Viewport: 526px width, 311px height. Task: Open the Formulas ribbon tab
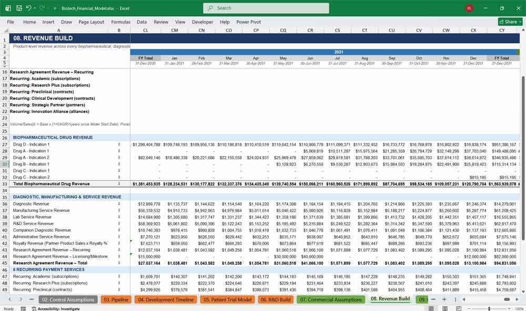point(120,22)
